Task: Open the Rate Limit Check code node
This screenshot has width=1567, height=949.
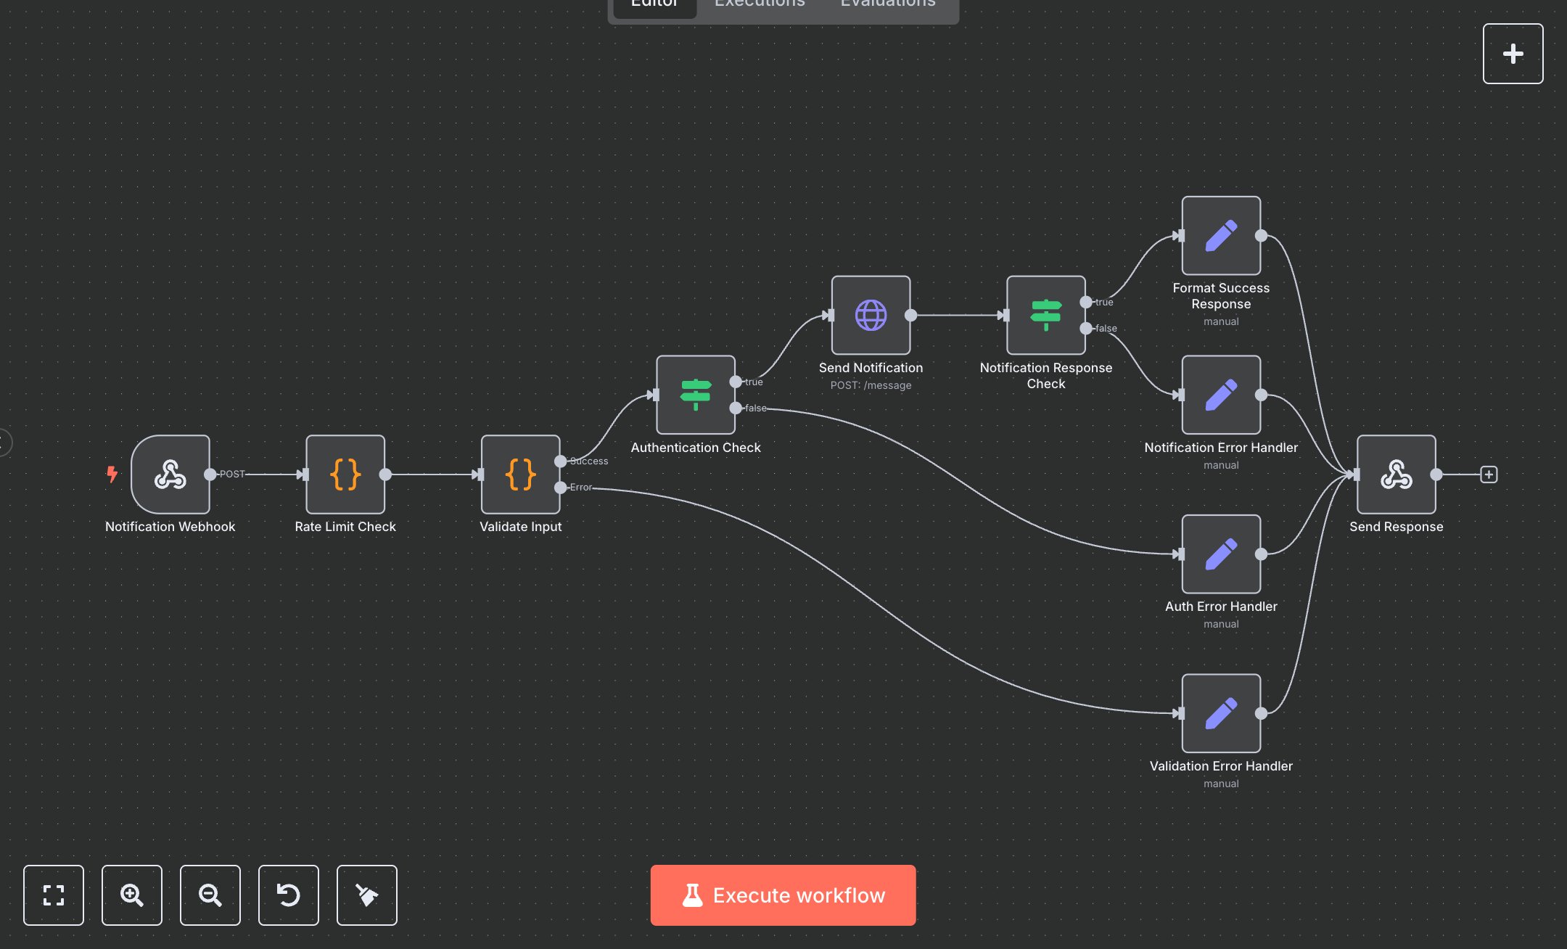Action: pos(345,475)
